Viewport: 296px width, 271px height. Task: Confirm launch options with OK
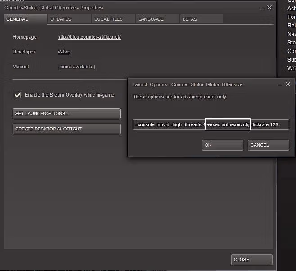coord(223,145)
